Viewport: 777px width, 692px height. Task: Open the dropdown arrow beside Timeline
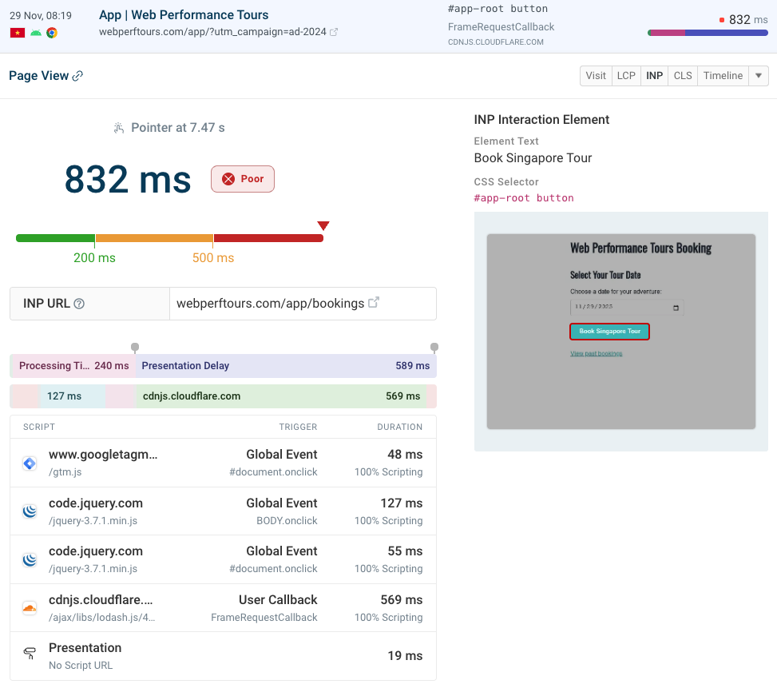[x=756, y=75]
